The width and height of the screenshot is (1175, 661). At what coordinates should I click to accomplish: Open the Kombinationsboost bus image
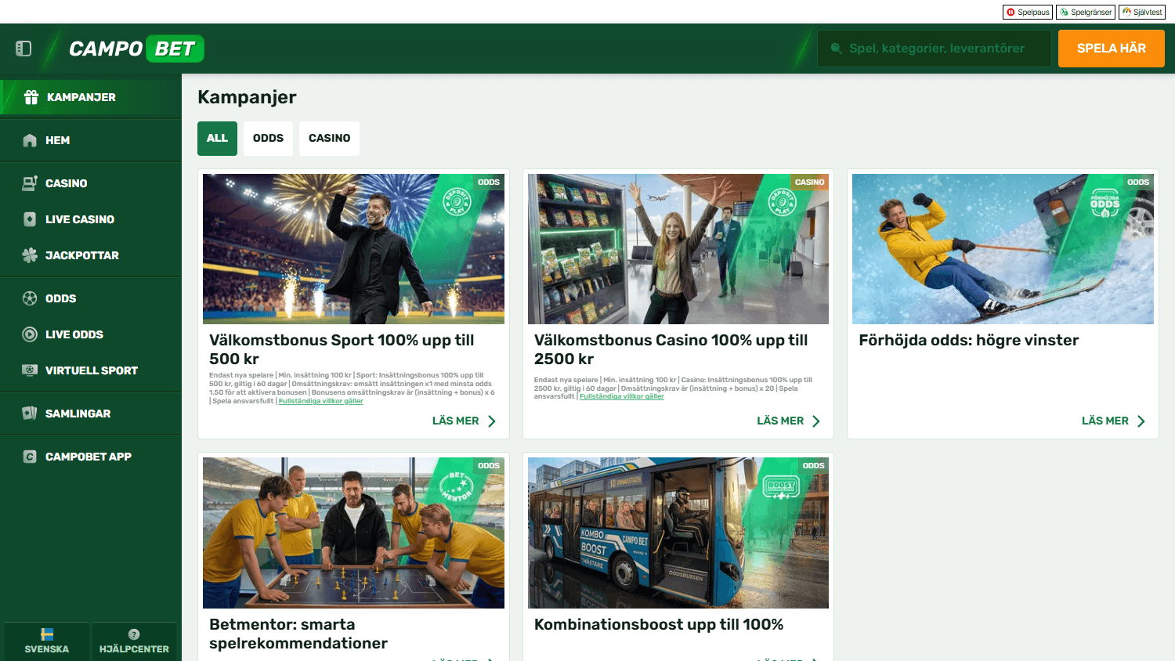tap(678, 533)
